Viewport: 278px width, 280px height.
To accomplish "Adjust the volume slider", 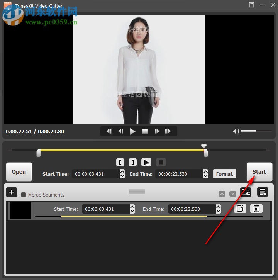I will click(256, 131).
